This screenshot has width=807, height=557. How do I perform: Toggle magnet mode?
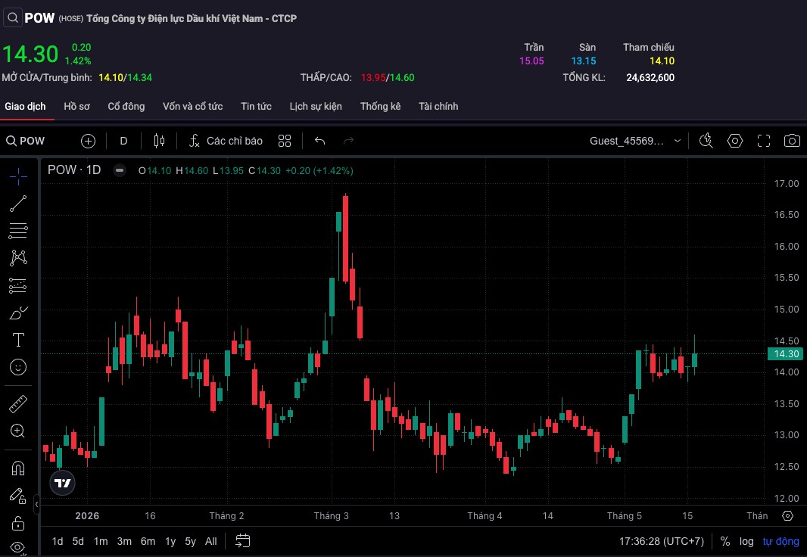(18, 468)
